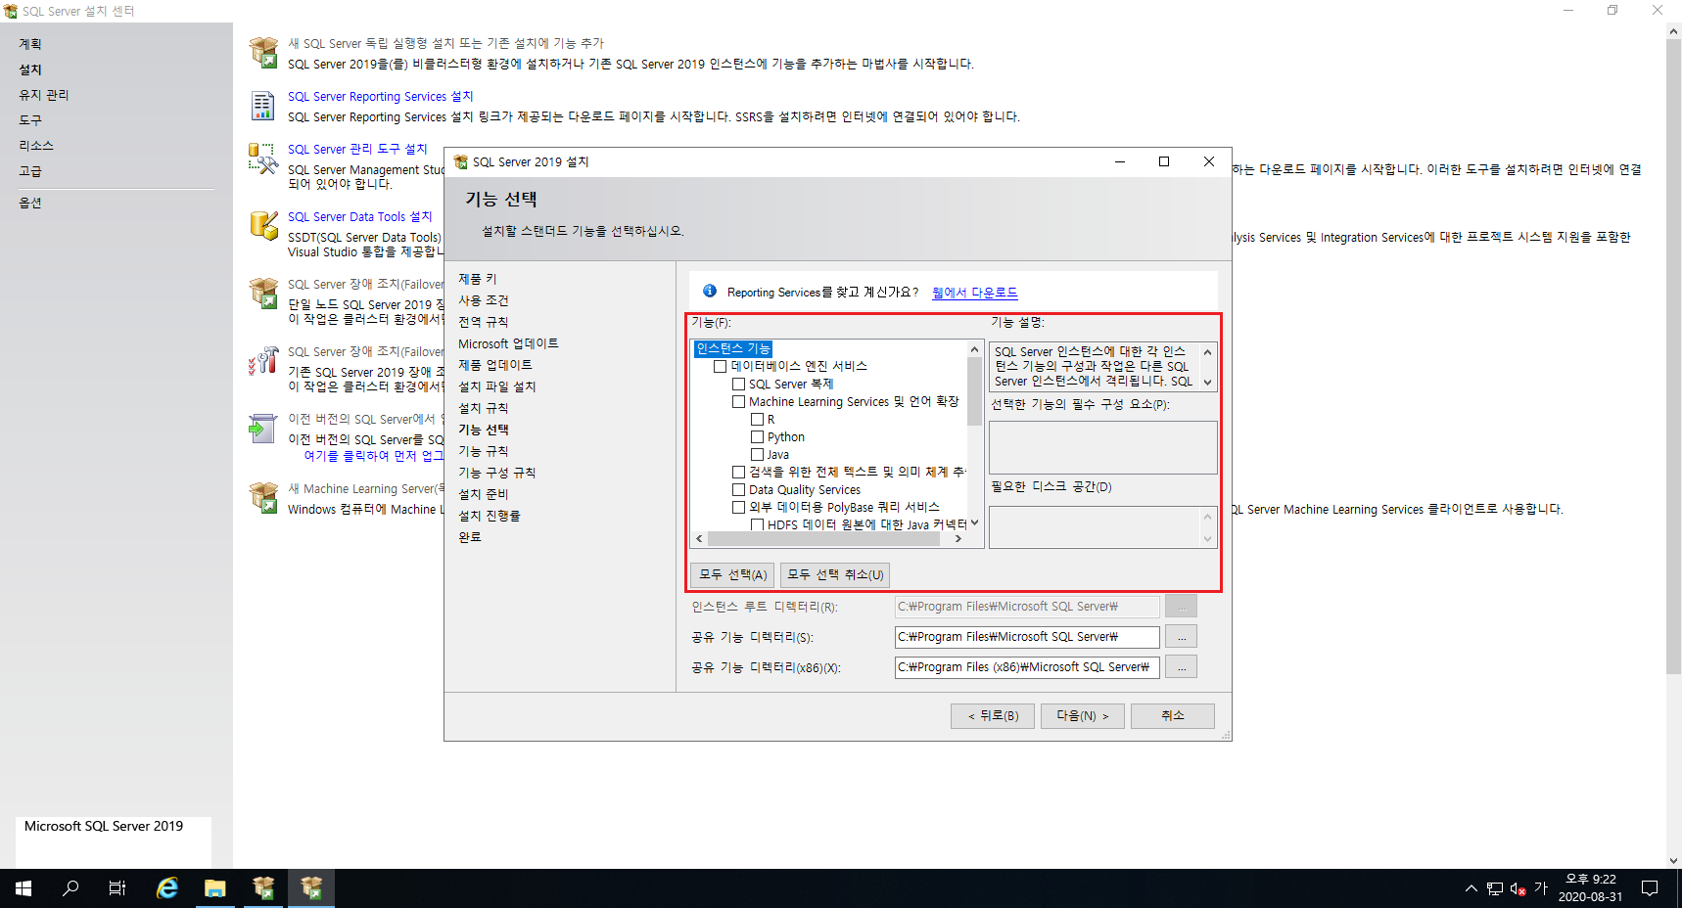The width and height of the screenshot is (1682, 908).
Task: Open the notification center icon
Action: [x=1650, y=888]
